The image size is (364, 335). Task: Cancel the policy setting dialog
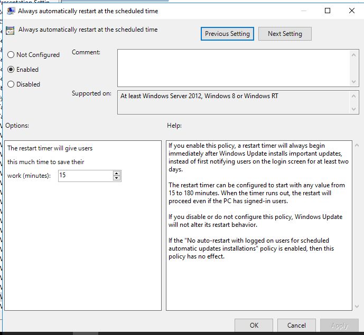(x=296, y=326)
